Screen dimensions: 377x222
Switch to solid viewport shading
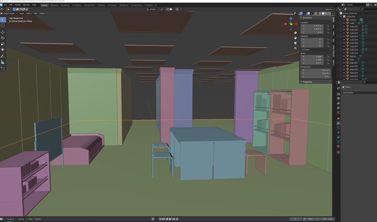pos(323,14)
